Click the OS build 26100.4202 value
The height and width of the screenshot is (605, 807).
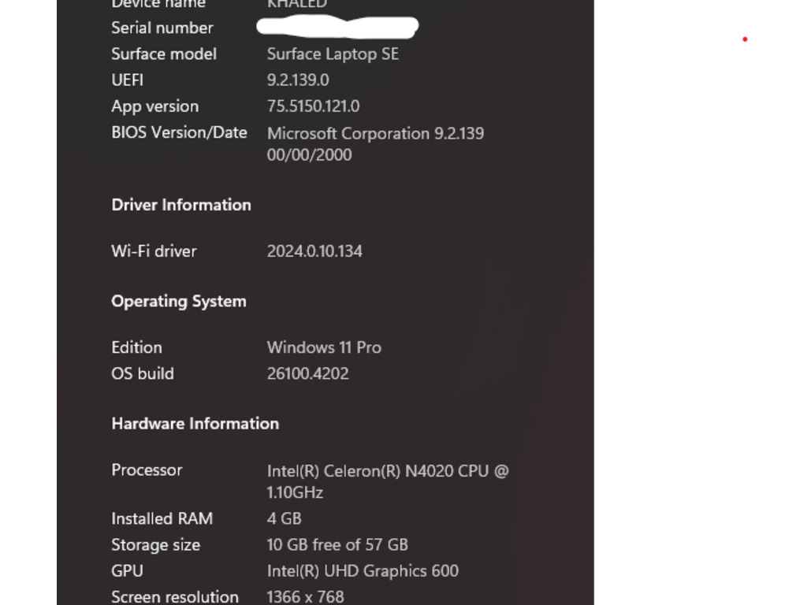[308, 373]
